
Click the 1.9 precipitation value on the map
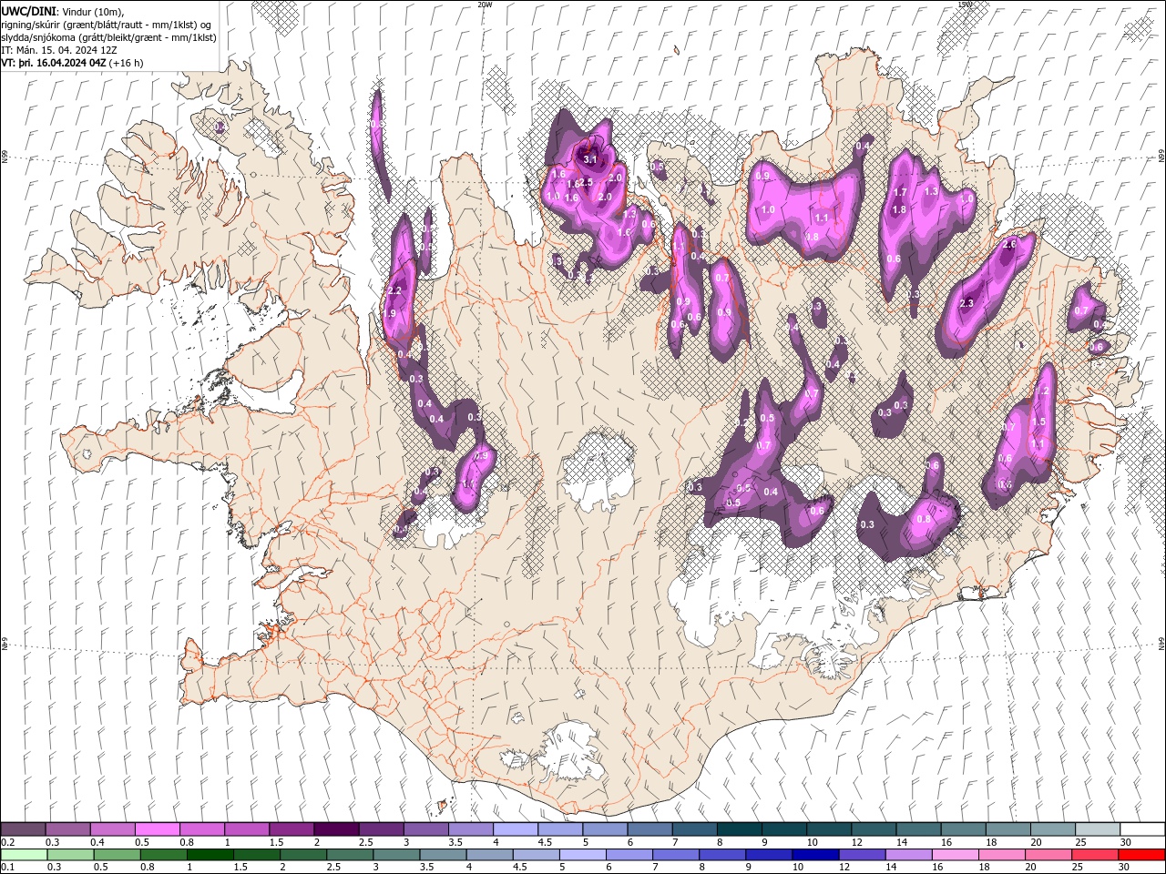[390, 313]
